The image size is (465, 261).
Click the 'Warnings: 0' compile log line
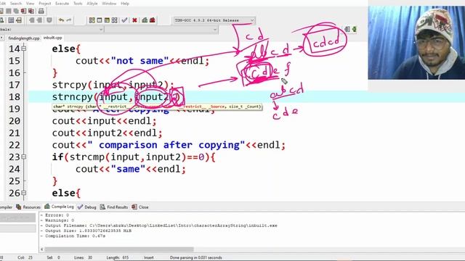(57, 220)
